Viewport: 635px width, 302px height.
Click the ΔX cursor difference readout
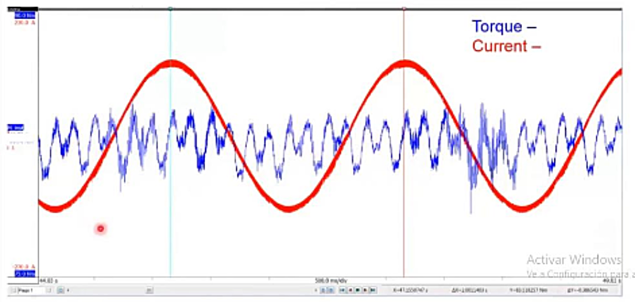471,290
